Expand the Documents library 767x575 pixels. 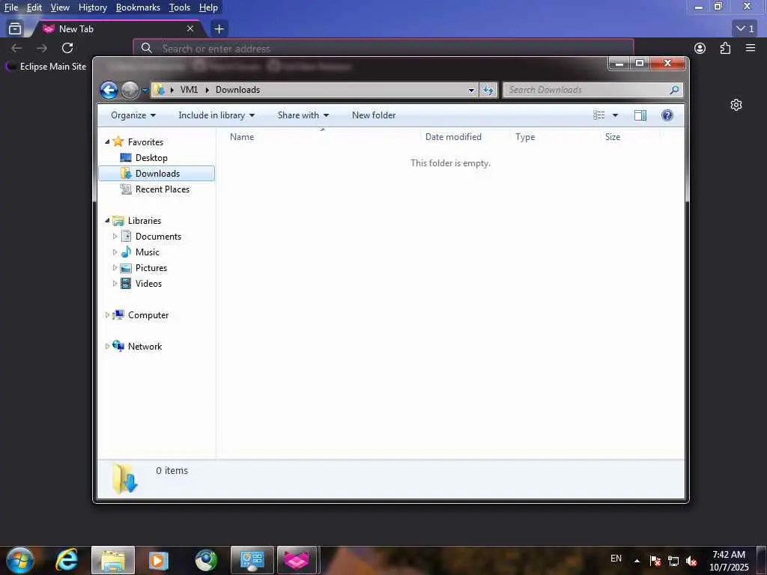pos(115,237)
